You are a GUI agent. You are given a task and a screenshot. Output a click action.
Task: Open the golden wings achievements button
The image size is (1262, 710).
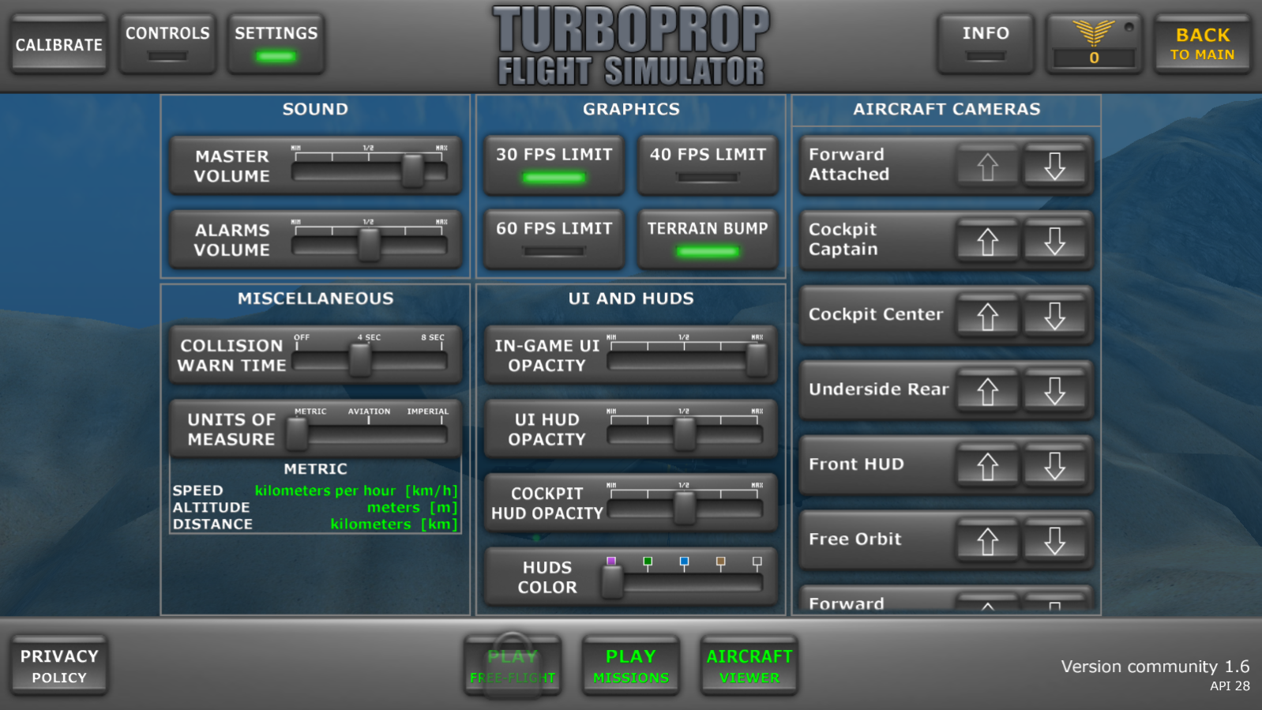coord(1094,43)
